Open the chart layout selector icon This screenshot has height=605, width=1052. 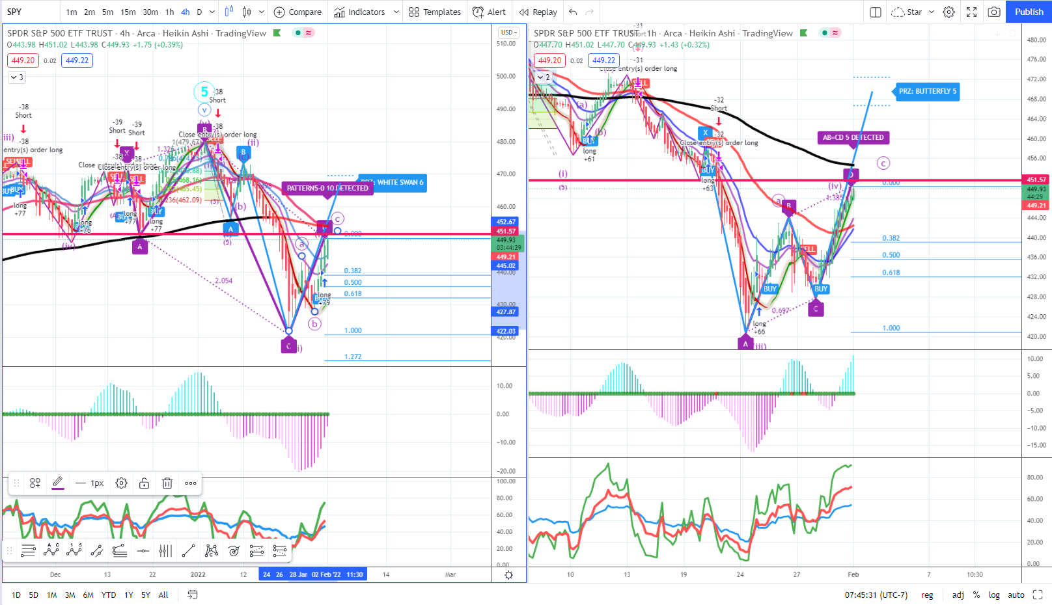point(876,12)
